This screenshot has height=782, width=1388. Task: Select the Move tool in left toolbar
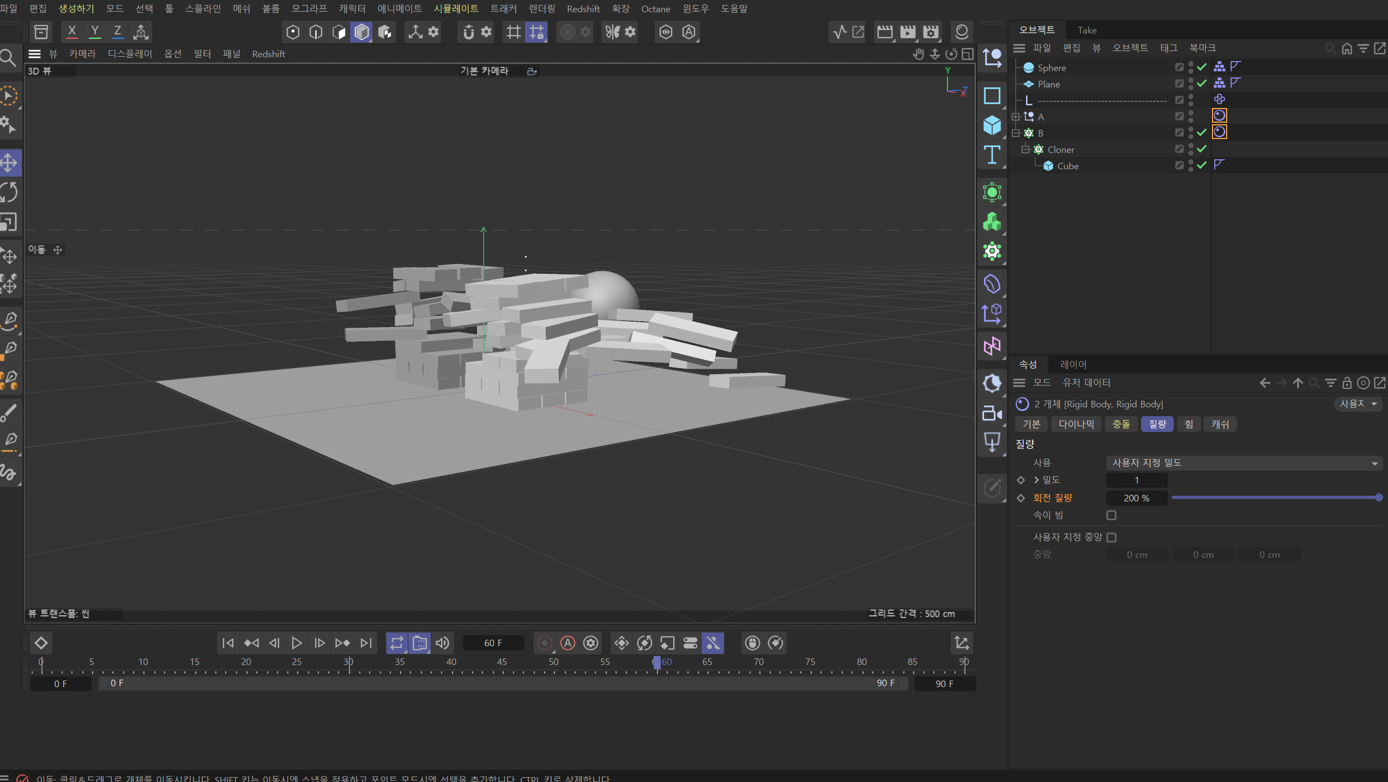[9, 163]
